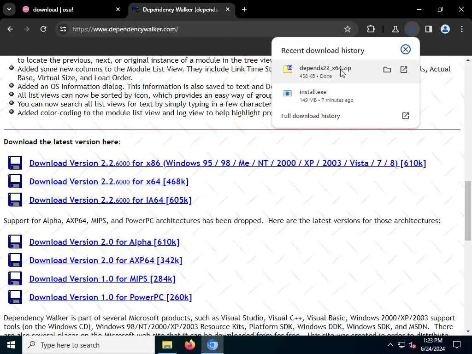The image size is (472, 354).
Task: Toggle the downloads toolbar button
Action: pyautogui.click(x=412, y=29)
